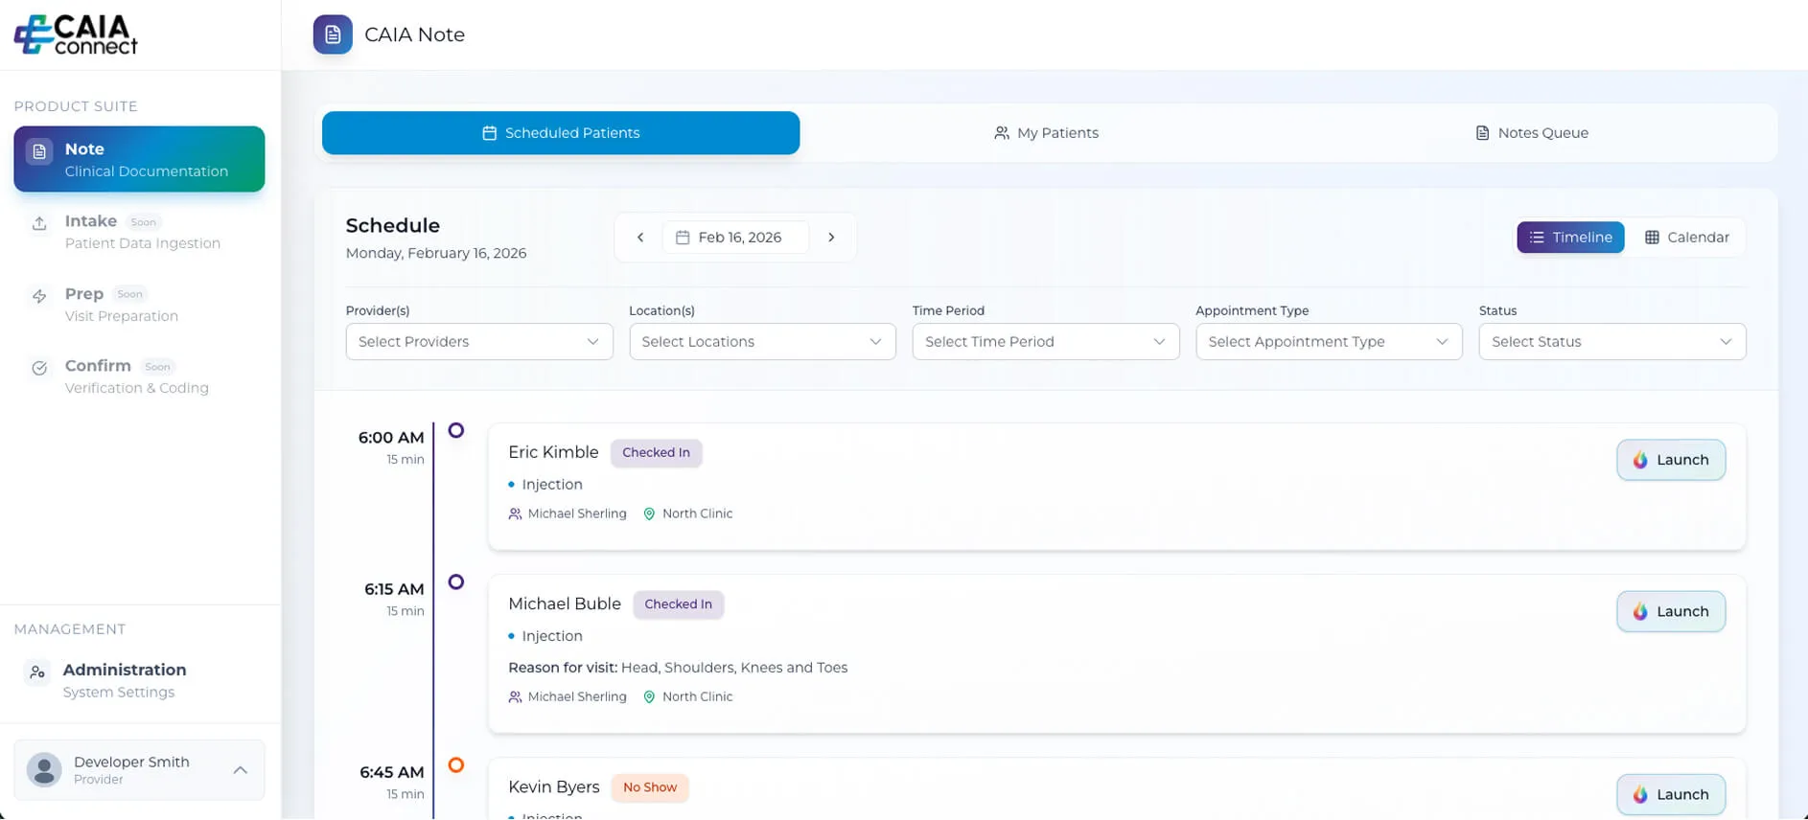Open the Notes Queue tab

click(x=1531, y=133)
